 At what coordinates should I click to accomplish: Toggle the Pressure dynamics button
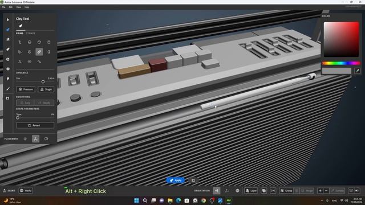coord(26,89)
